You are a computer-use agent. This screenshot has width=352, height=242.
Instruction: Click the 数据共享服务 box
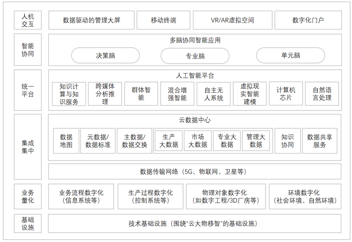coord(320,141)
